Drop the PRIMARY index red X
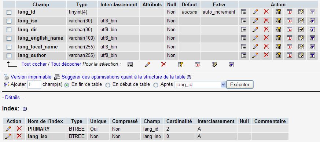Screen dimensions: 320x142 coord(19,128)
